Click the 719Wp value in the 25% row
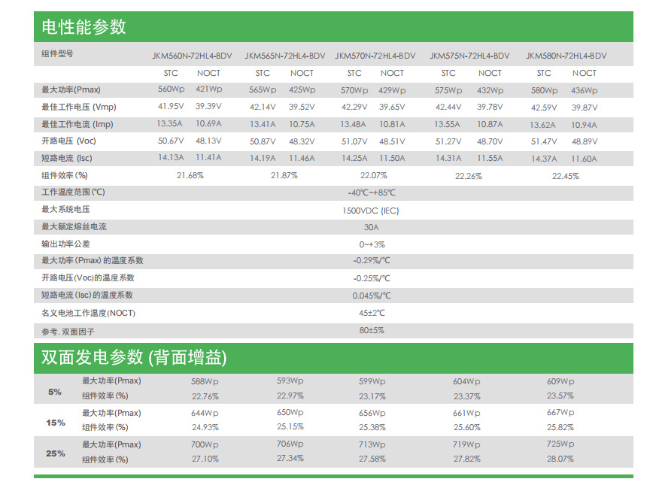 tap(466, 444)
